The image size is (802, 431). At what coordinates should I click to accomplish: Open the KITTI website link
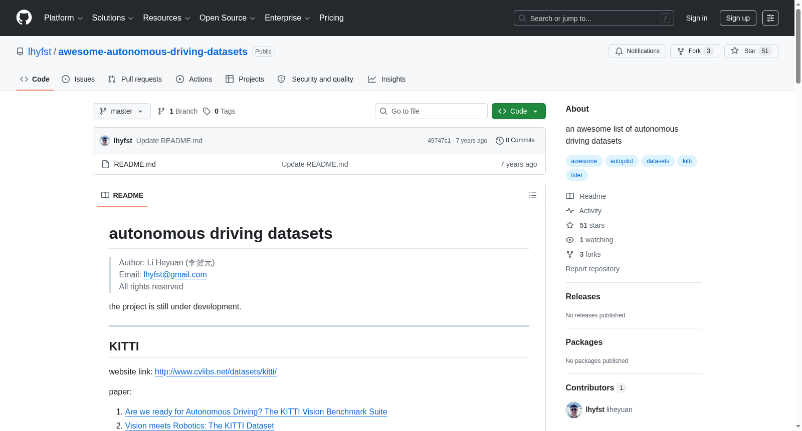click(216, 371)
